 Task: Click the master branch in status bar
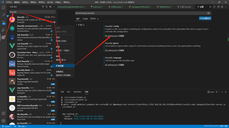[x=8, y=126]
